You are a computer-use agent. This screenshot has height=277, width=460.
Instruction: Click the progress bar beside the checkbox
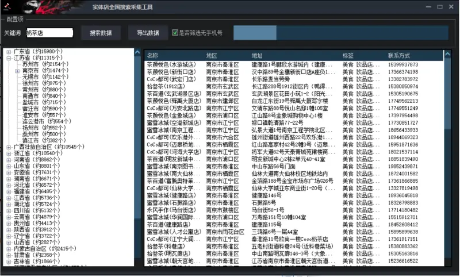[x=340, y=33]
